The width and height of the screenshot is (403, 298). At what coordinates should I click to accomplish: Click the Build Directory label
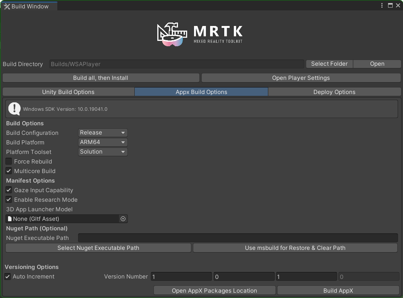click(23, 64)
